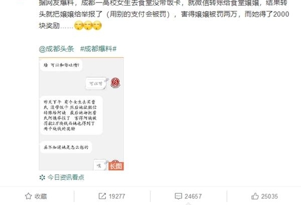Click the 收藏 label
Image resolution: width=301 pixels, height=205 pixels.
click(41, 196)
